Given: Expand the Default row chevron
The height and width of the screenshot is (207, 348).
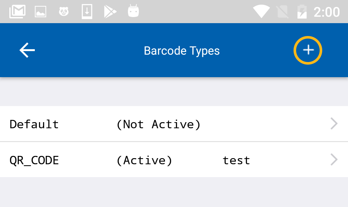Looking at the screenshot, I should pos(334,124).
